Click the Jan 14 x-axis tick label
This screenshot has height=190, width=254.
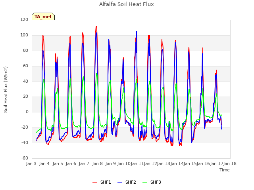click(x=177, y=163)
